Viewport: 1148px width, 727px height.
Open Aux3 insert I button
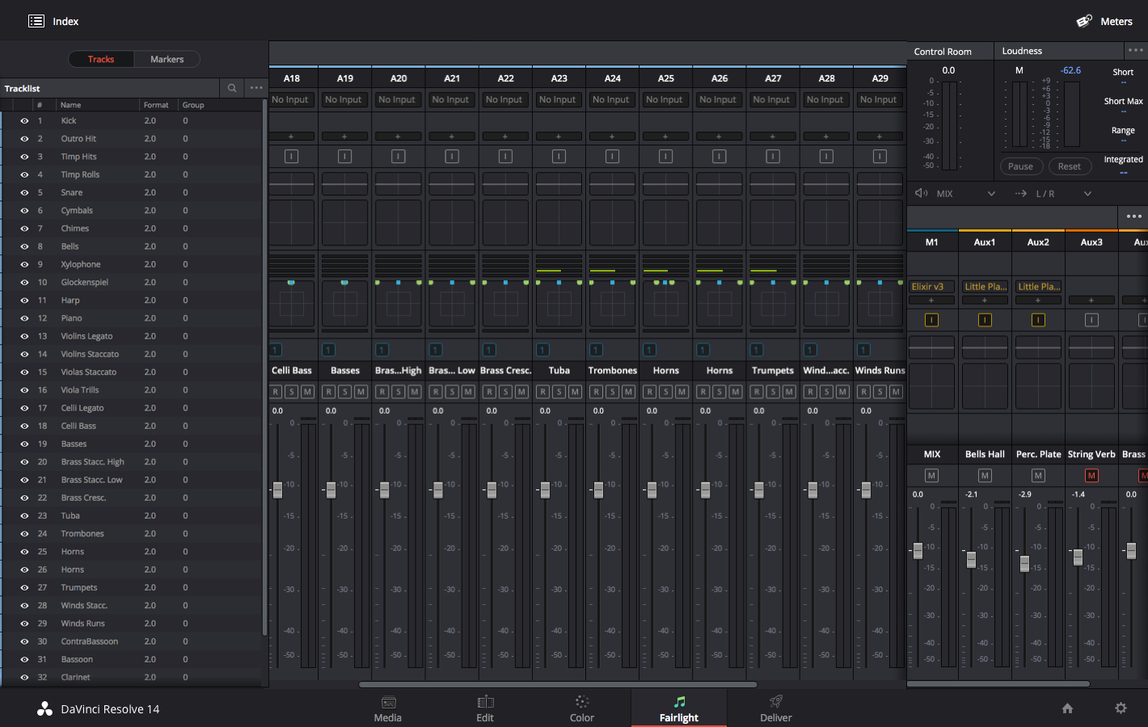pyautogui.click(x=1091, y=321)
